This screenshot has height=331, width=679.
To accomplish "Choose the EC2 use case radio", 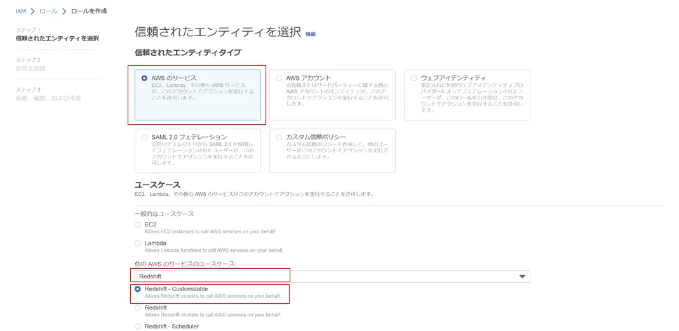I will coord(138,224).
